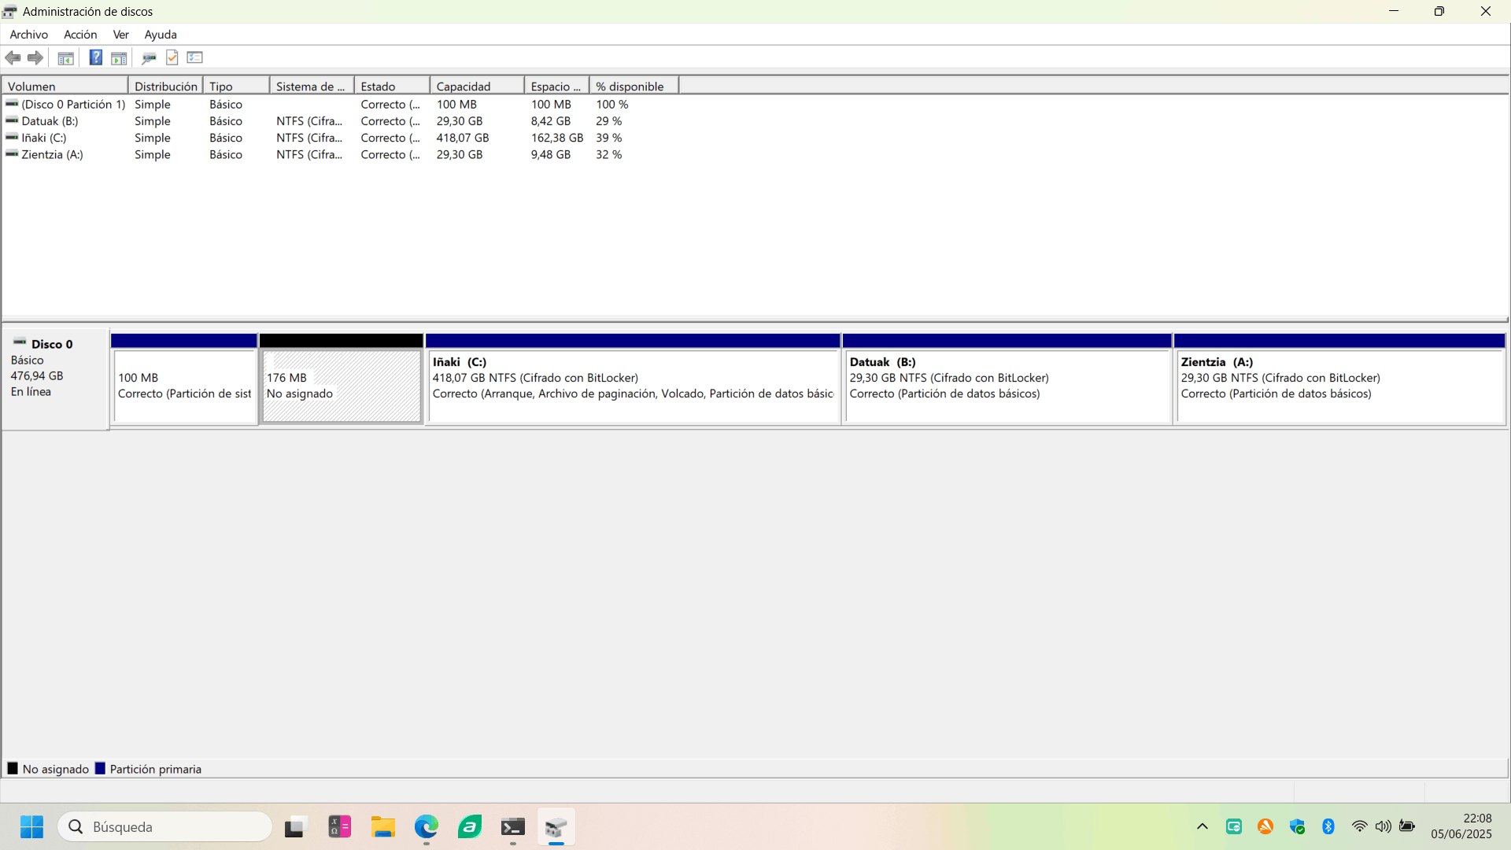
Task: Click the Back arrow in toolbar
Action: [x=13, y=57]
